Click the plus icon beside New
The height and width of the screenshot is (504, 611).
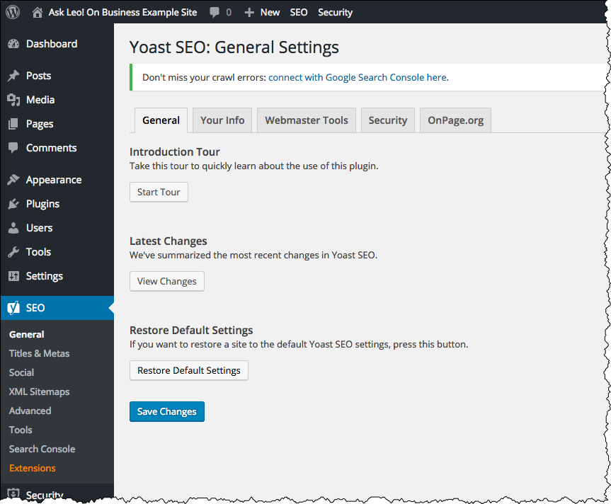point(249,13)
